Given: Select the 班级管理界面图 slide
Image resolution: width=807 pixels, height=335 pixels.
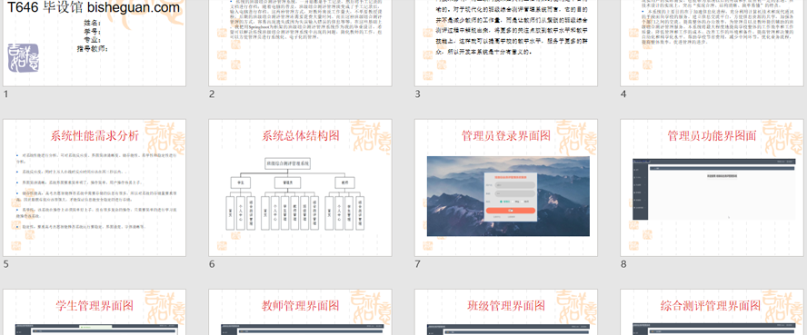Looking at the screenshot, I should pyautogui.click(x=506, y=312).
